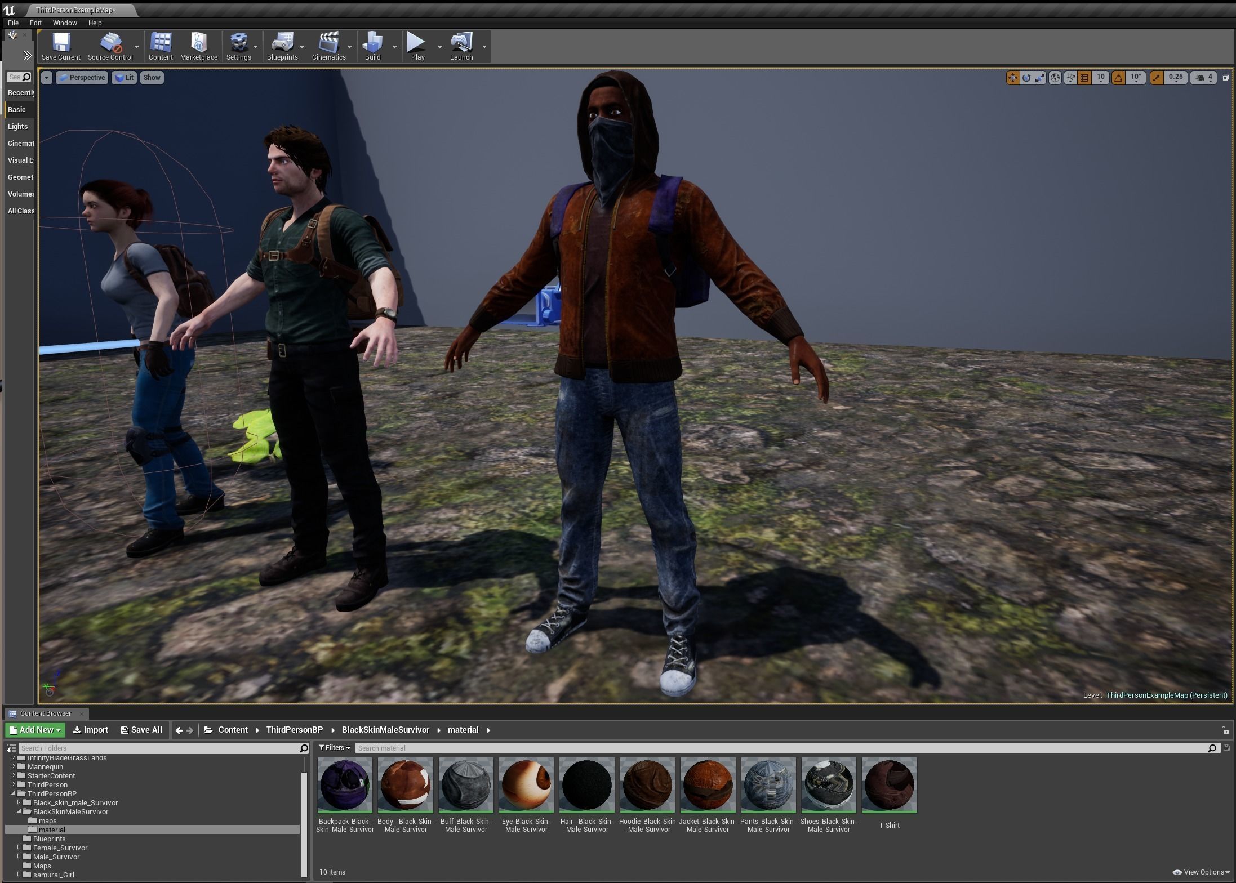Viewport: 1236px width, 883px height.
Task: Toggle scale snapping in the viewport
Action: click(1157, 78)
